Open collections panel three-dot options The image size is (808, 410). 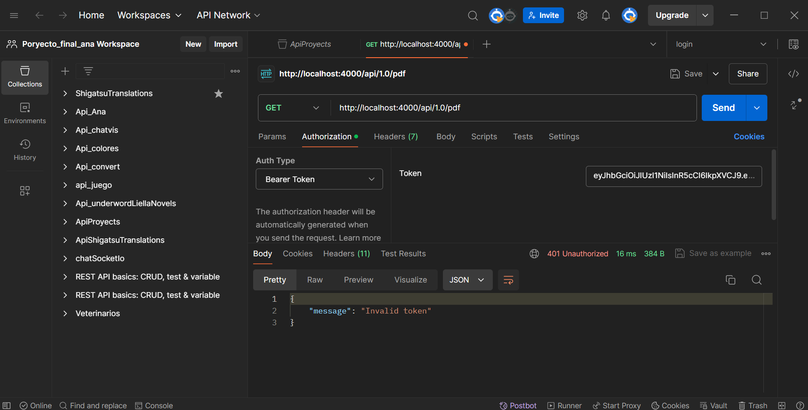click(235, 71)
